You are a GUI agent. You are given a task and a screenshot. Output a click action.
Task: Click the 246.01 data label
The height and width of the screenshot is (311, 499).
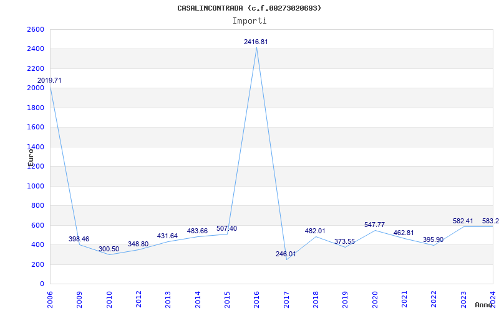click(x=286, y=254)
